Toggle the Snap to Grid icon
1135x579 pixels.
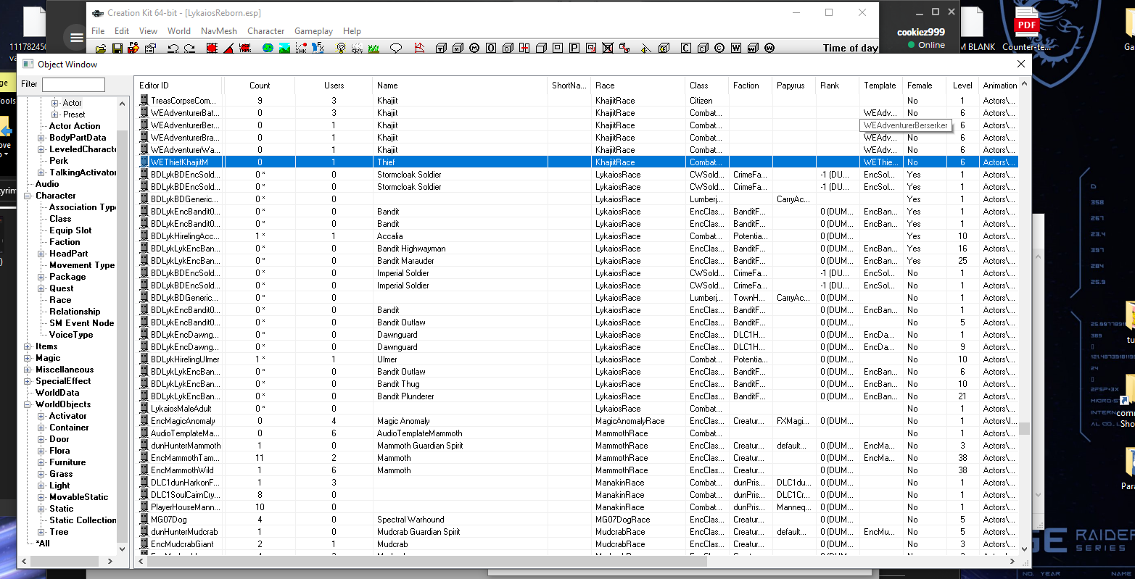pyautogui.click(x=212, y=49)
